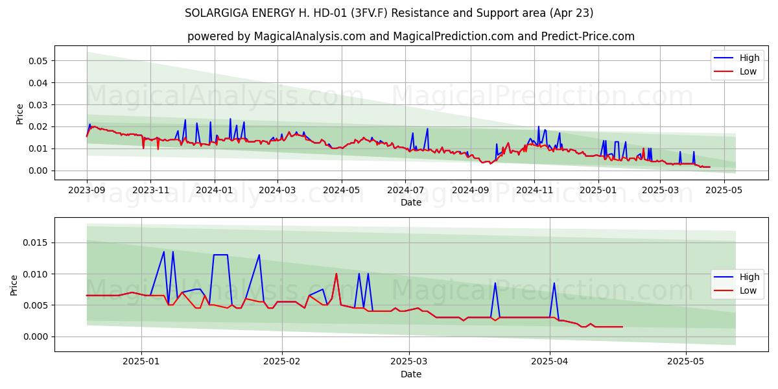Click the 2023-11 date tick label
778x389 pixels.
(x=150, y=191)
